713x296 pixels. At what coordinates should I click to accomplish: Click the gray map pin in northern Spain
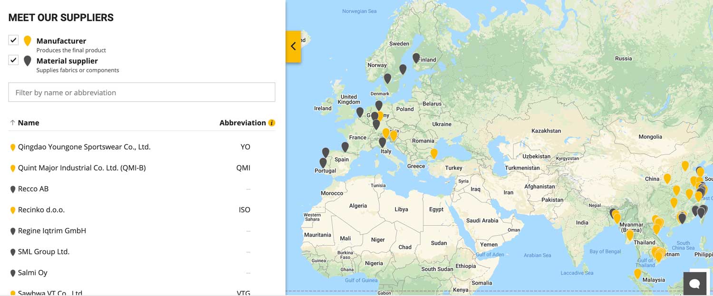[x=345, y=147]
